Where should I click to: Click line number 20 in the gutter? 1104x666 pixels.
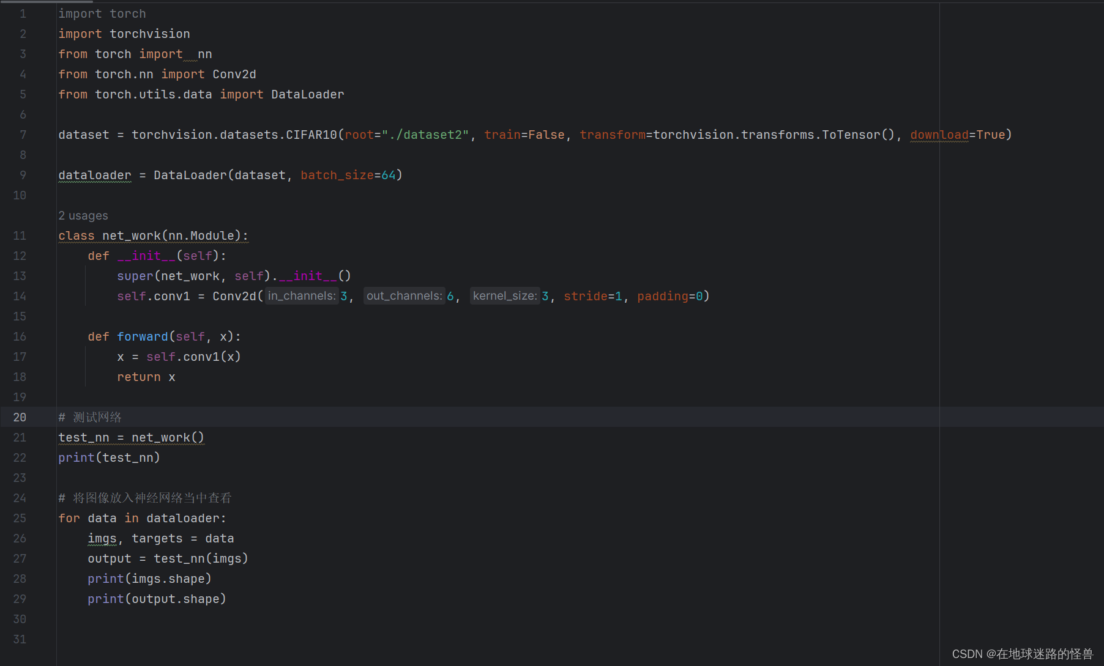(20, 417)
